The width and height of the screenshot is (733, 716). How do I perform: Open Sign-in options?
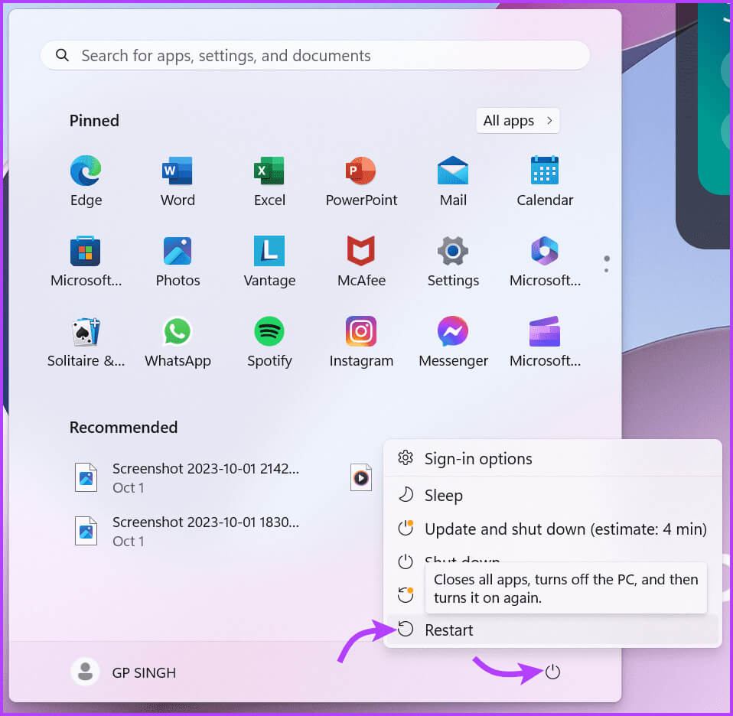point(552,458)
